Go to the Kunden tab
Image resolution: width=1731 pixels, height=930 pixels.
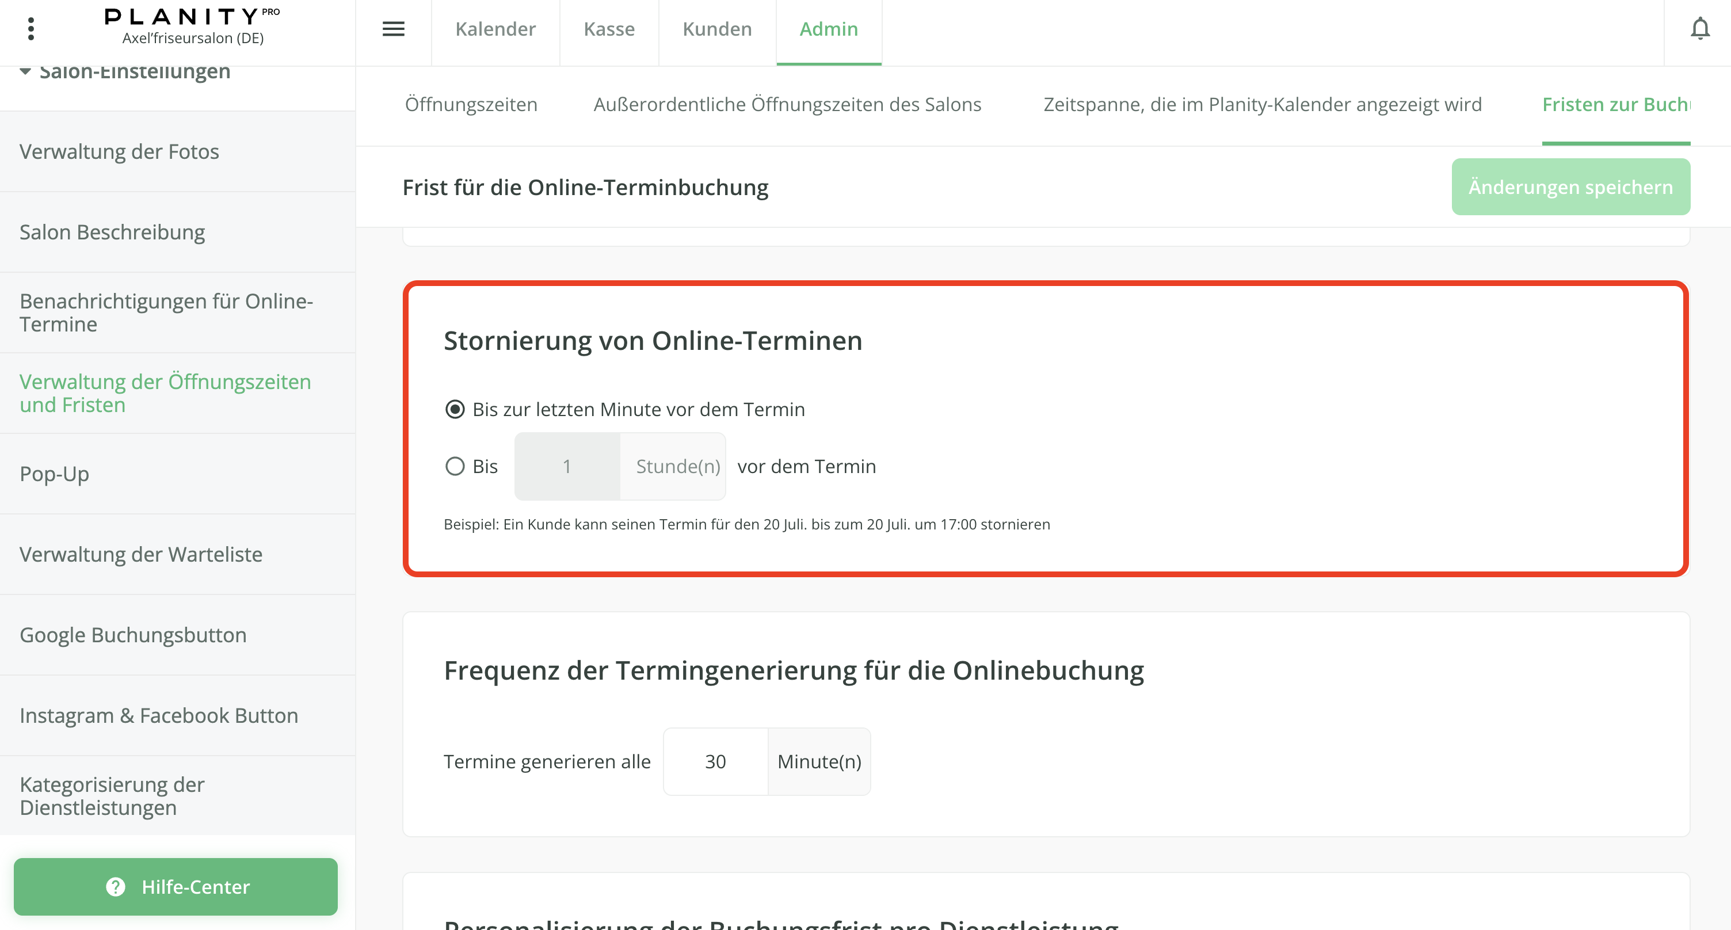[x=717, y=29]
